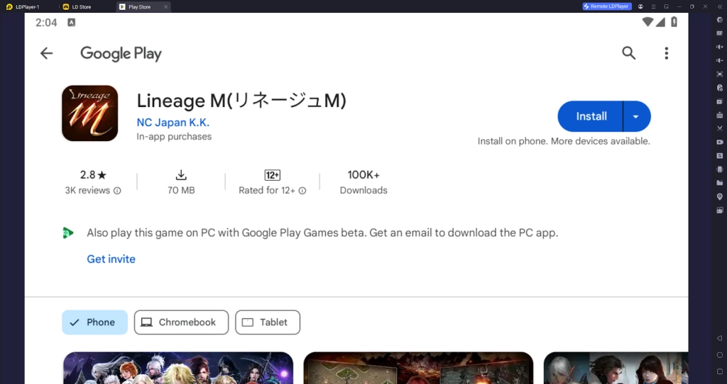
Task: Click Install on phone devices available text
Action: click(x=564, y=141)
